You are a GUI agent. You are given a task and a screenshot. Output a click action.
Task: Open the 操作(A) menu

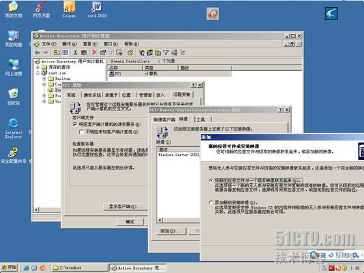pos(70,44)
